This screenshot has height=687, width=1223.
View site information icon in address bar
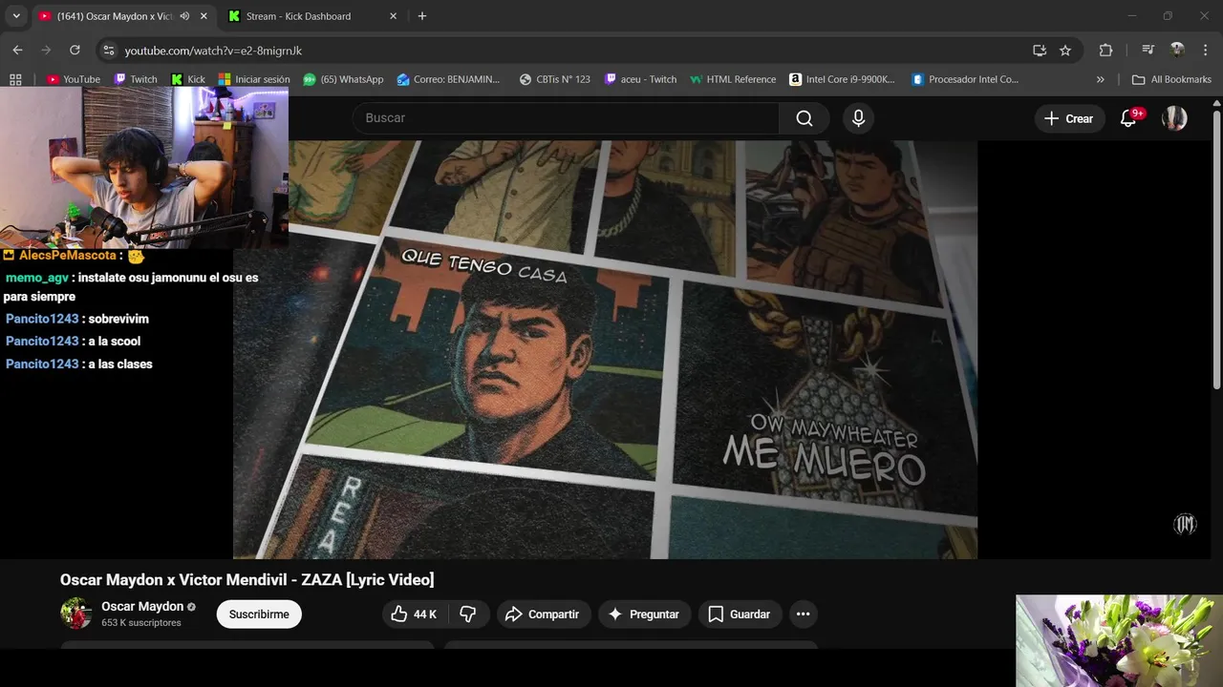[108, 51]
